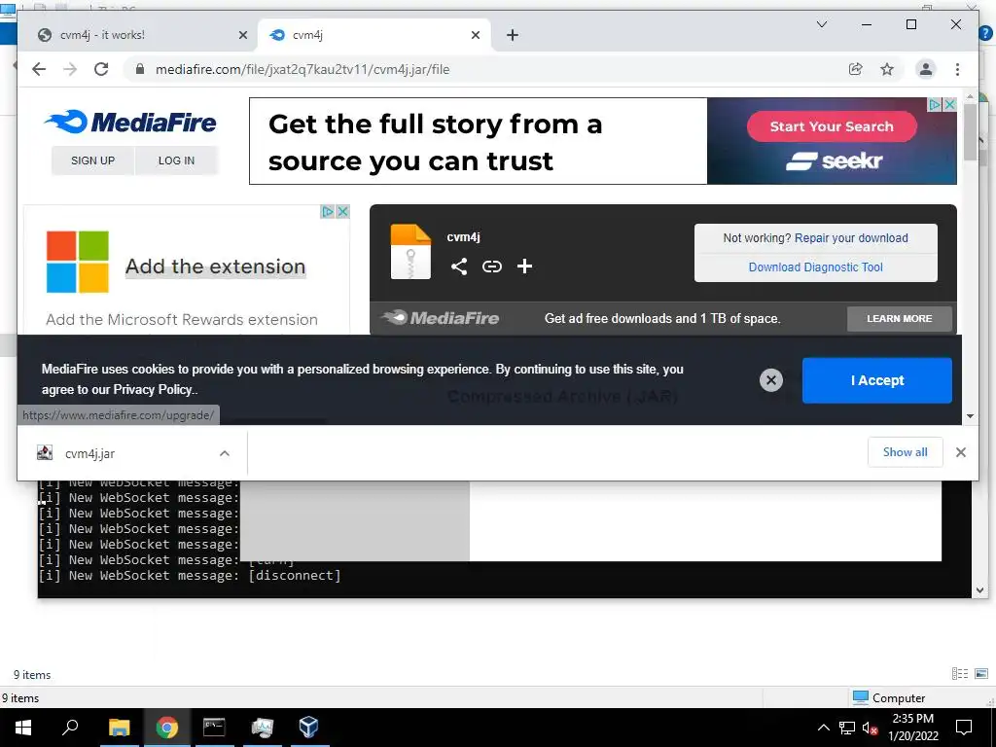Image resolution: width=996 pixels, height=747 pixels.
Task: Switch Explorer window to large icons view
Action: 981,674
